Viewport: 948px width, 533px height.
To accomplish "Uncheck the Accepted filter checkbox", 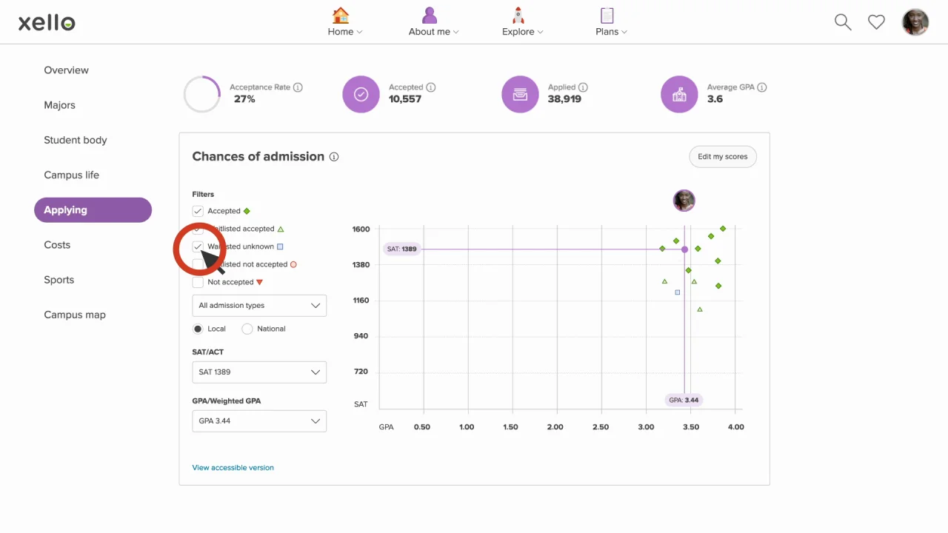I will (198, 211).
